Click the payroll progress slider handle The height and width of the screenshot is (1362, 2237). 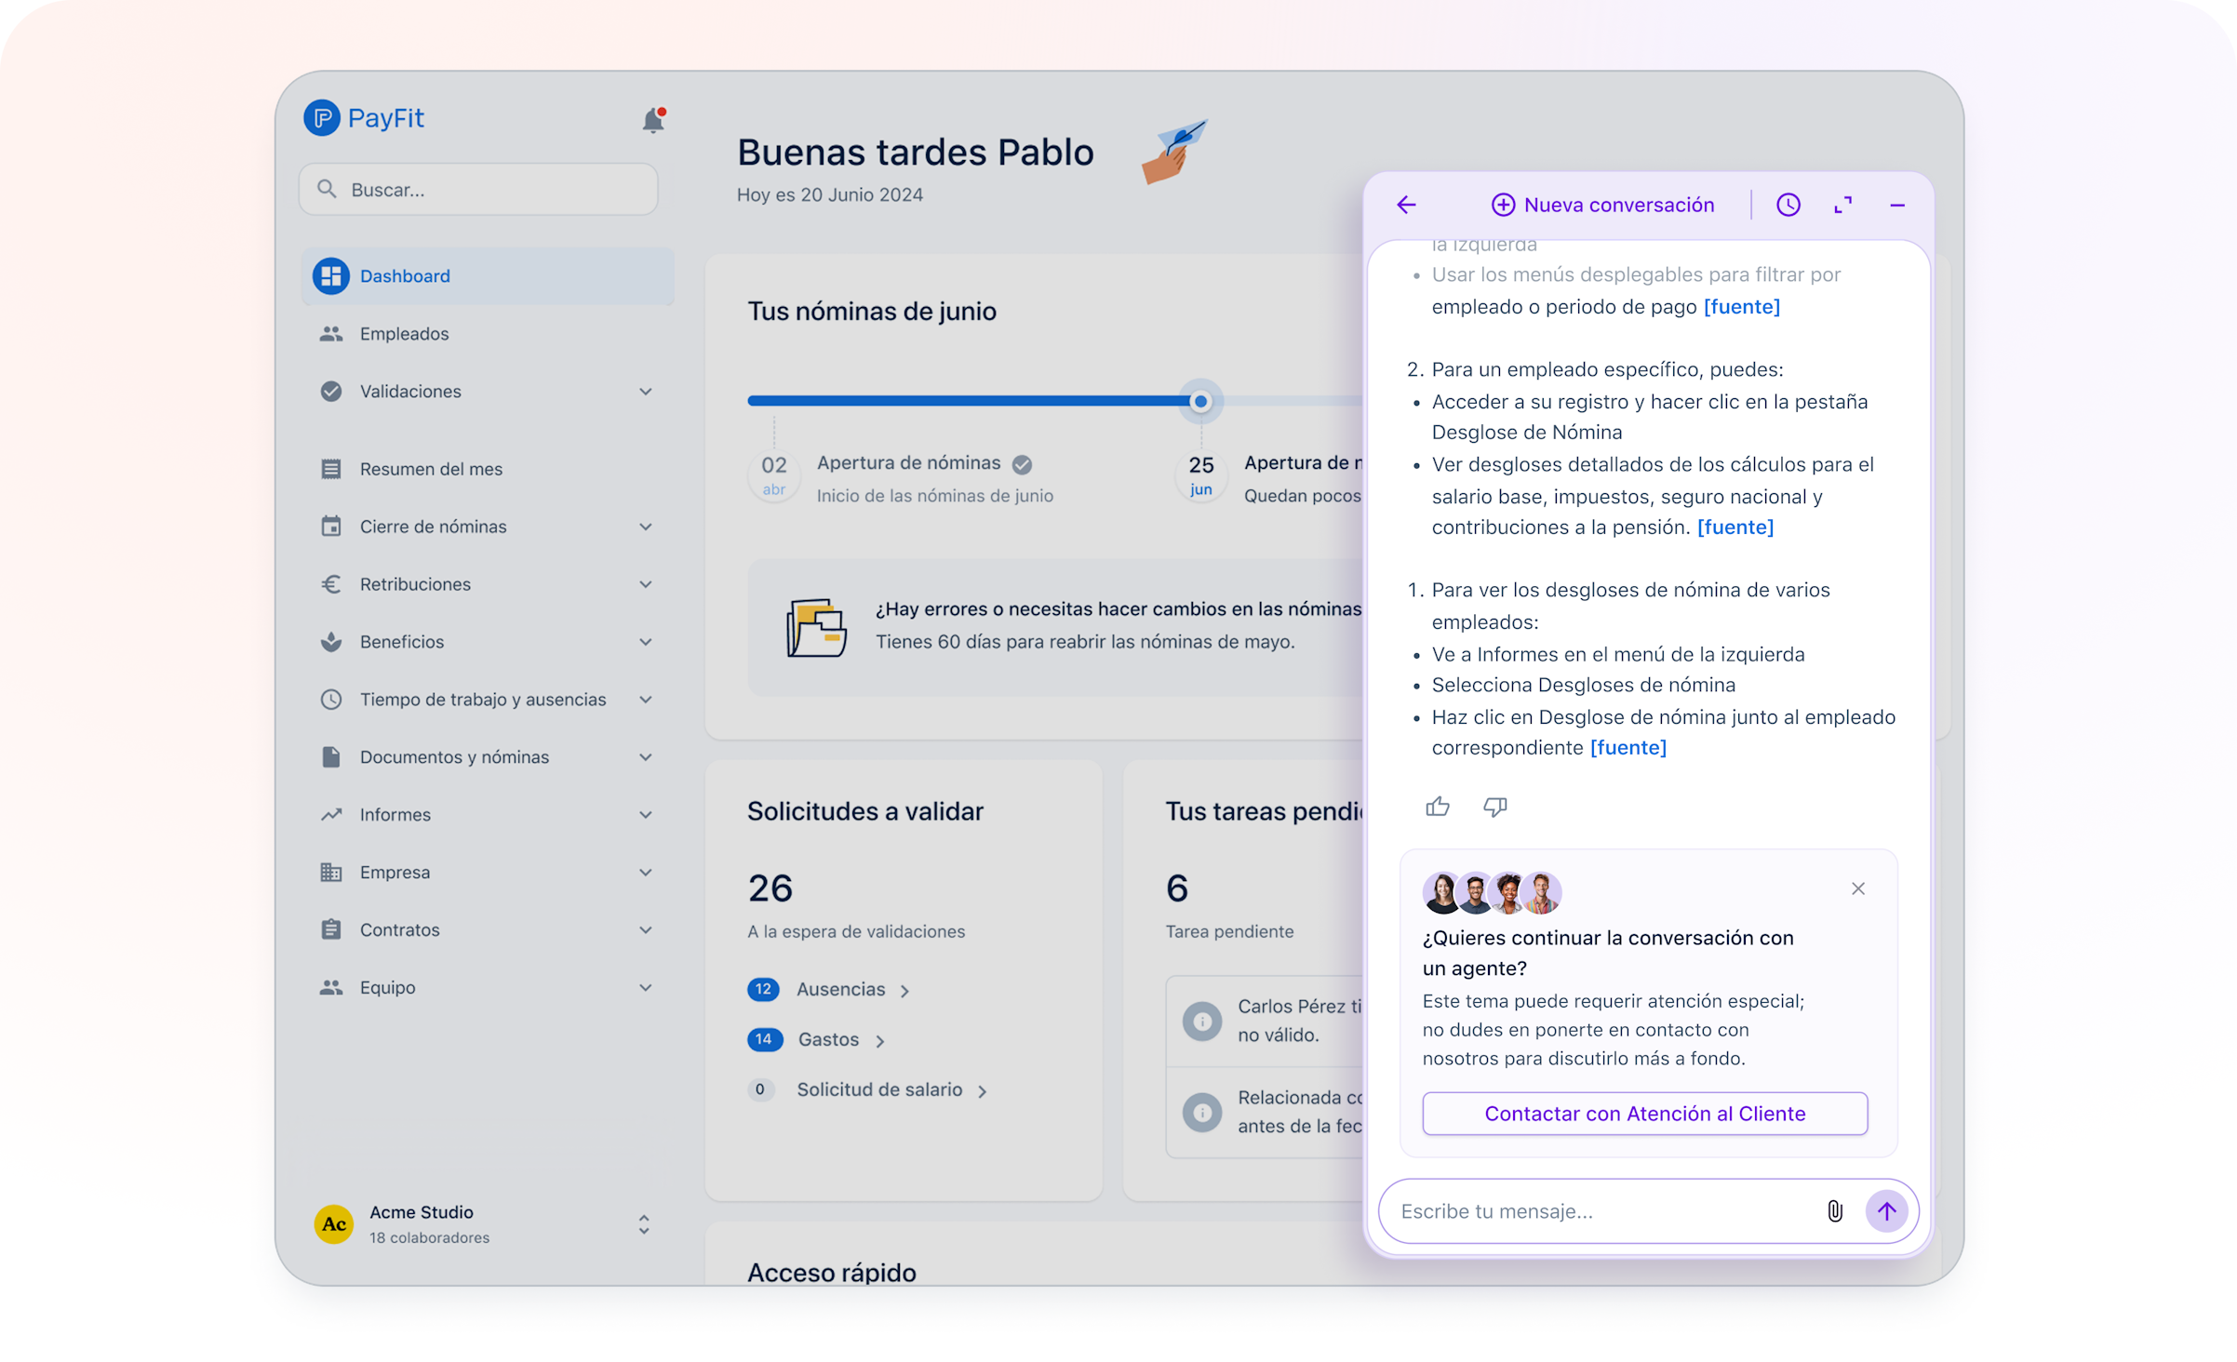pyautogui.click(x=1200, y=402)
